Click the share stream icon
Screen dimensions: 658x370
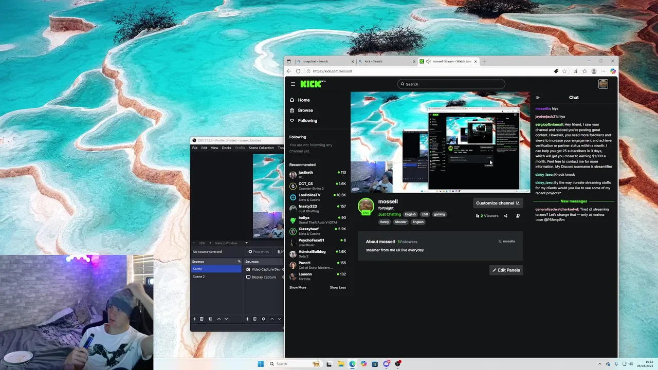click(505, 216)
